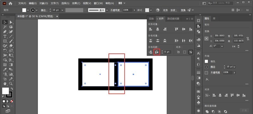Open workspace switcher dropdown
Image resolution: width=253 pixels, height=114 pixels.
(x=122, y=3)
